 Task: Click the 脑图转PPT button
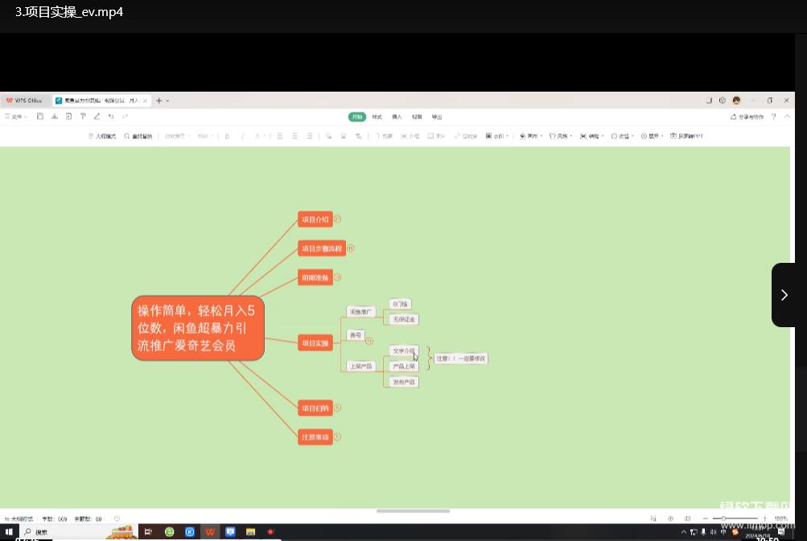(x=686, y=137)
